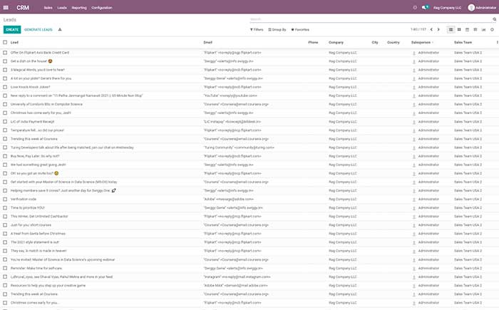Select the Verification code lead checkbox

(5, 200)
